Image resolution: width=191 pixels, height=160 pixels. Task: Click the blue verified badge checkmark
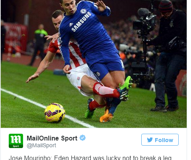coord(82,138)
